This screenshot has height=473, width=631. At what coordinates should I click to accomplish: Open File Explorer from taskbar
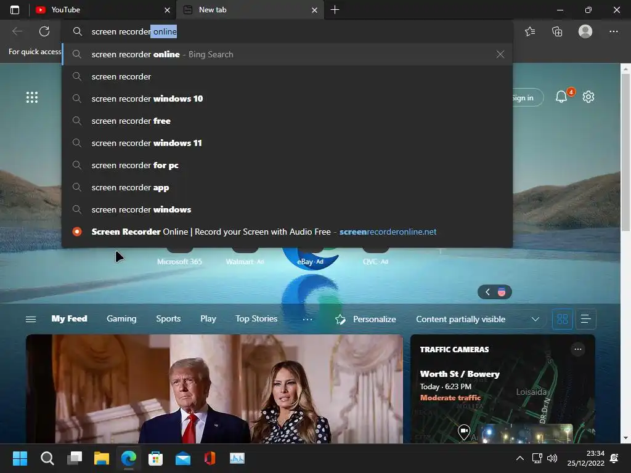coord(102,458)
